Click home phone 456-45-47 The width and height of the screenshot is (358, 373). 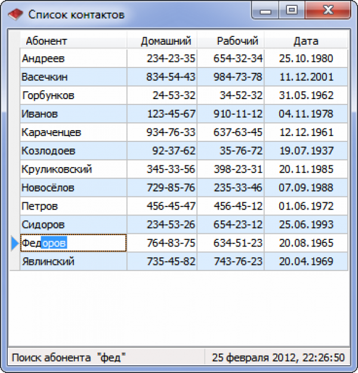click(162, 206)
